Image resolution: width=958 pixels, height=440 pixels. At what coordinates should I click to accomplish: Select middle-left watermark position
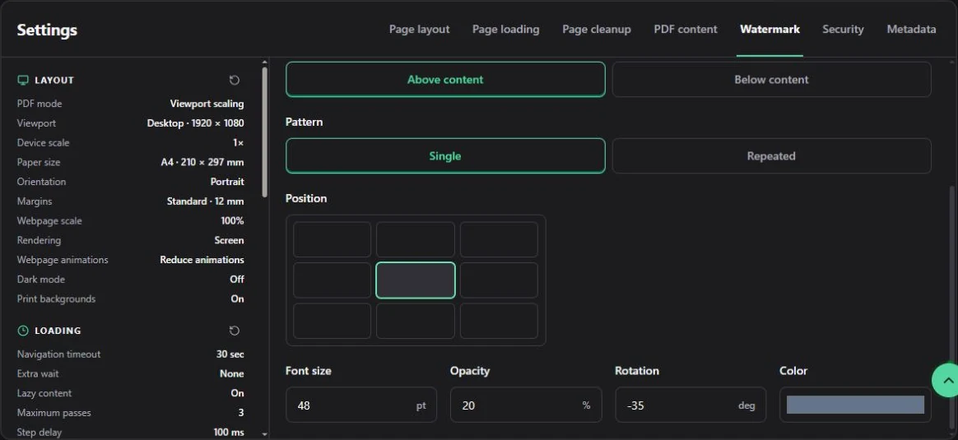pos(332,280)
